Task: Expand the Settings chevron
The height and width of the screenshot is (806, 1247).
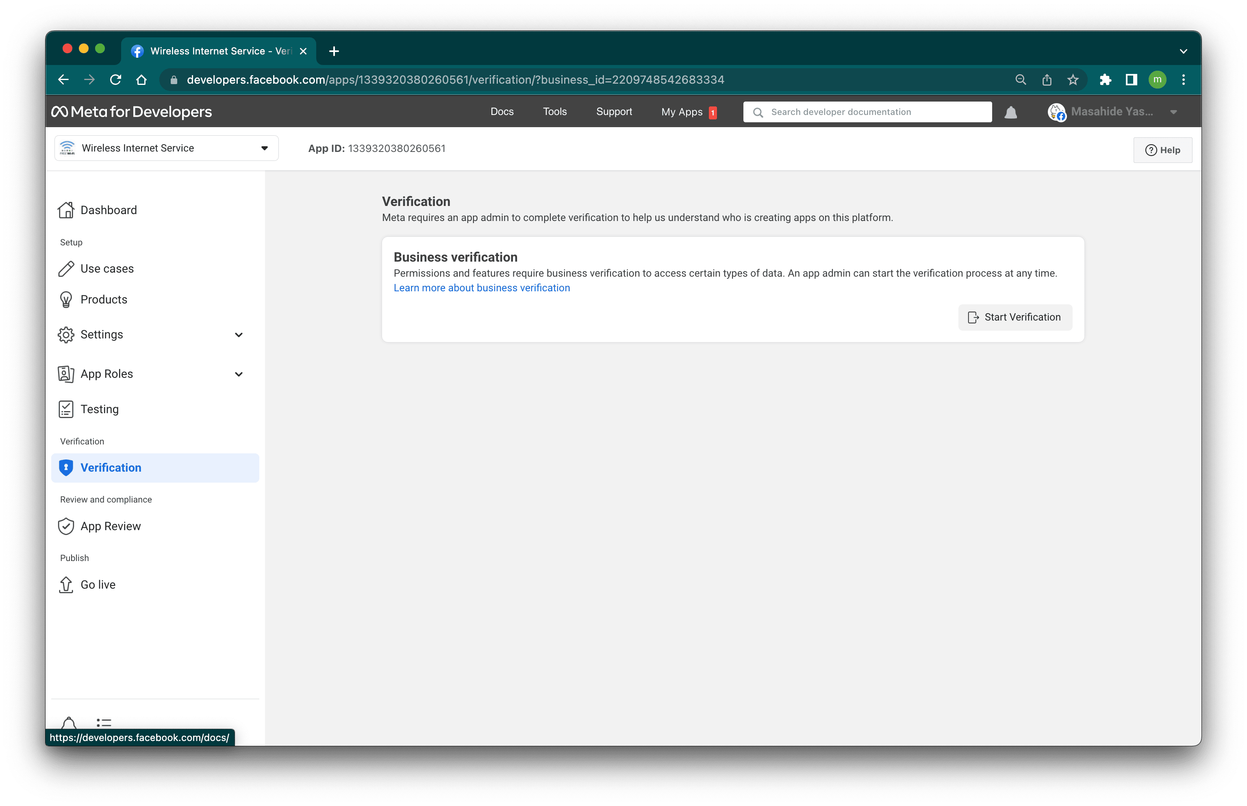Action: (x=239, y=335)
